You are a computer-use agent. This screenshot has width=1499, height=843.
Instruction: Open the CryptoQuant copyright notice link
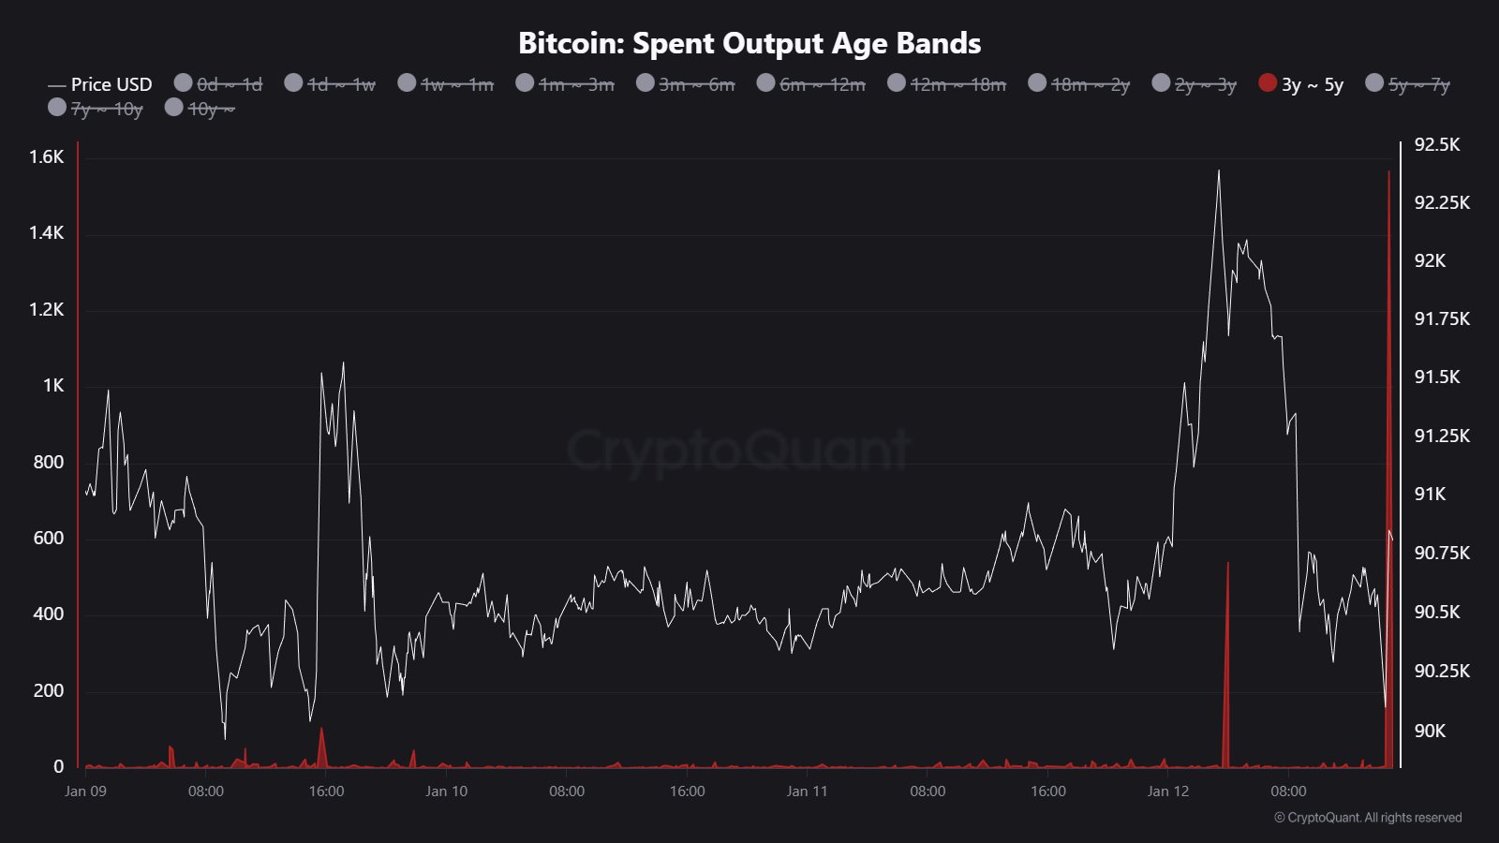pyautogui.click(x=1367, y=818)
